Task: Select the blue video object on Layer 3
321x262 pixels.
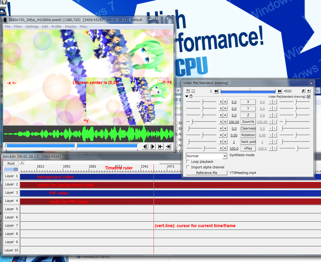Action: click(x=171, y=193)
